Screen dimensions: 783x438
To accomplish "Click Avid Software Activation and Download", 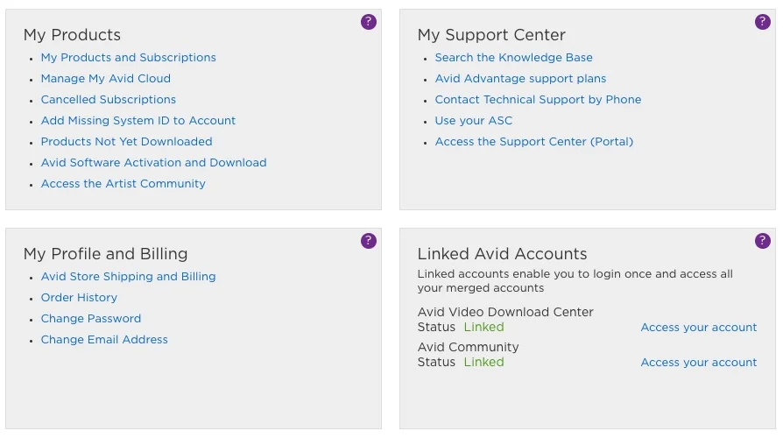I will (154, 162).
